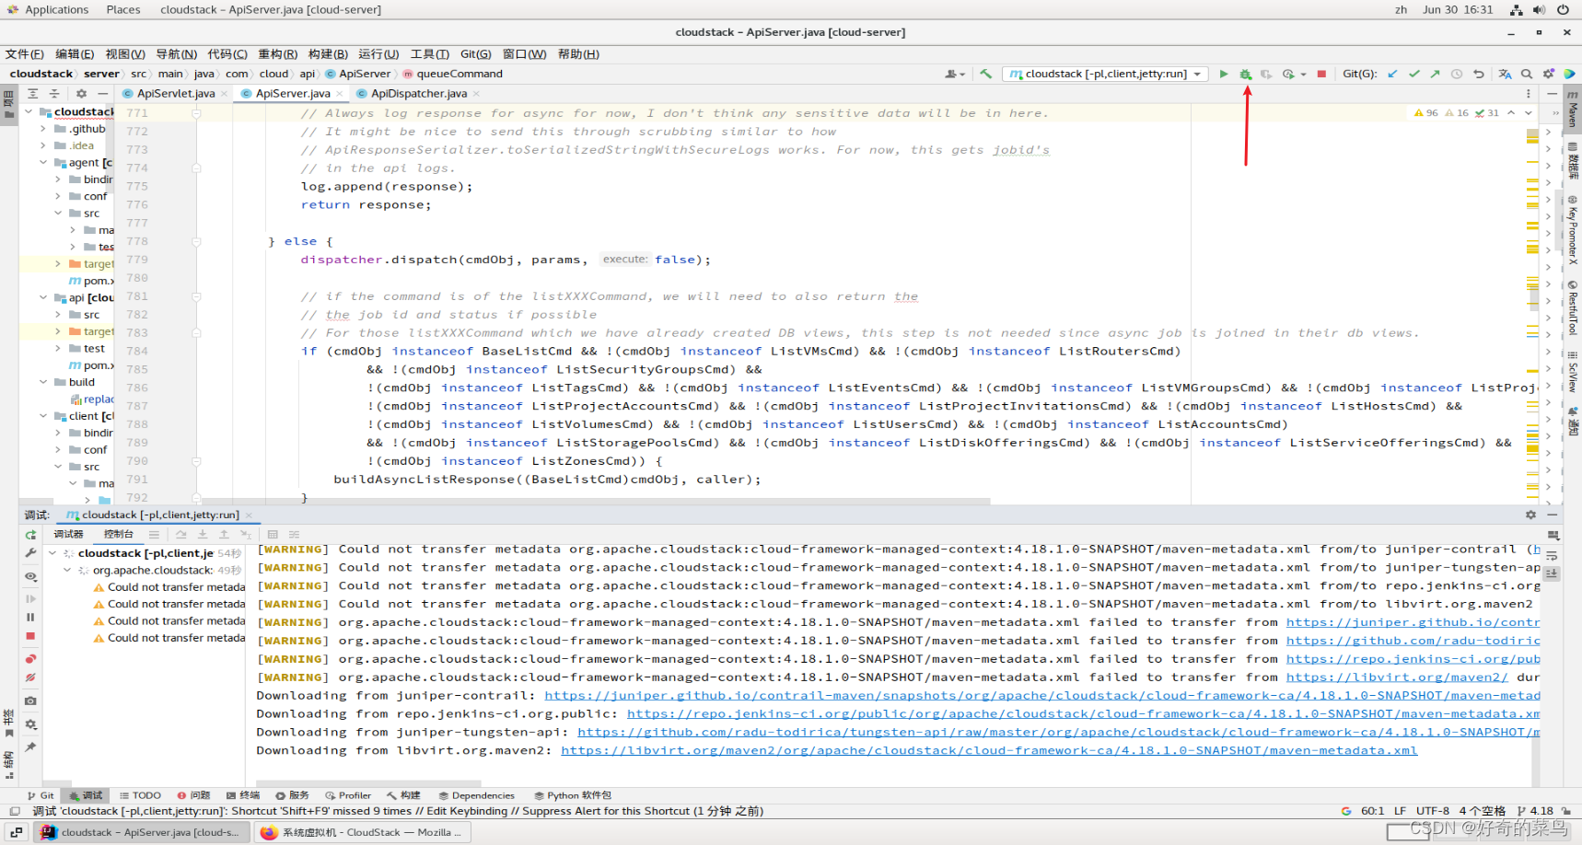Rerun the session with the debug panel rerun icon
This screenshot has height=845, width=1582.
coord(29,535)
